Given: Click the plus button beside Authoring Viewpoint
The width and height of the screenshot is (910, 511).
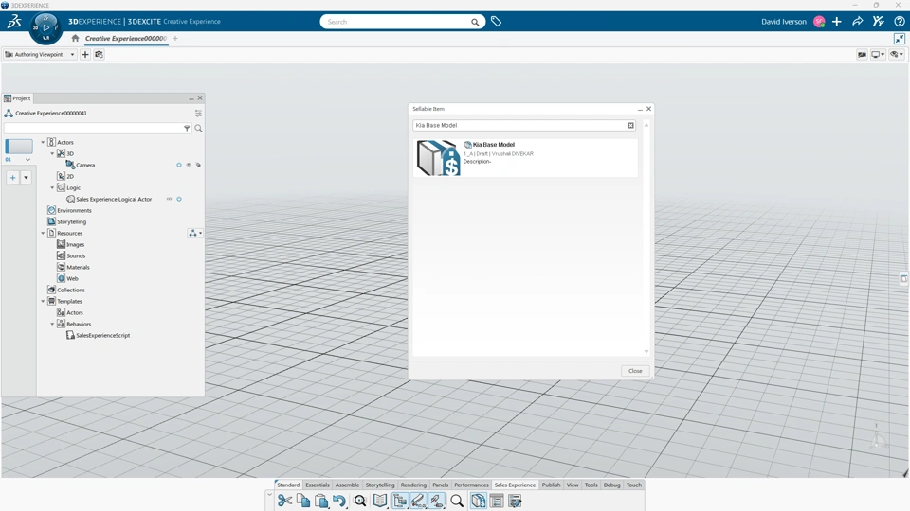Looking at the screenshot, I should pyautogui.click(x=85, y=55).
